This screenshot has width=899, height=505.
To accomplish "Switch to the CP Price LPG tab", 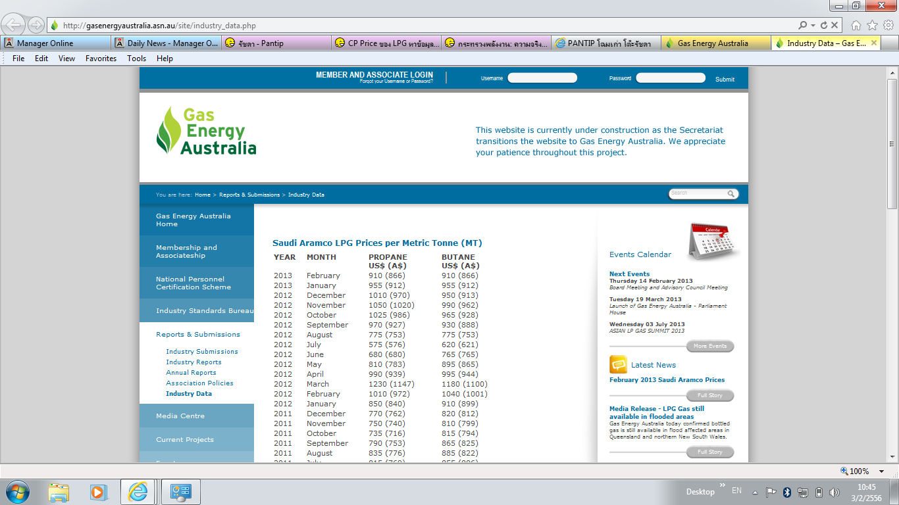I will tap(386, 43).
